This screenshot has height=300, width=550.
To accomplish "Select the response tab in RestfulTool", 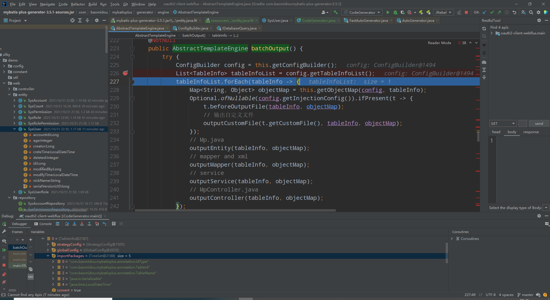I will 531,132.
